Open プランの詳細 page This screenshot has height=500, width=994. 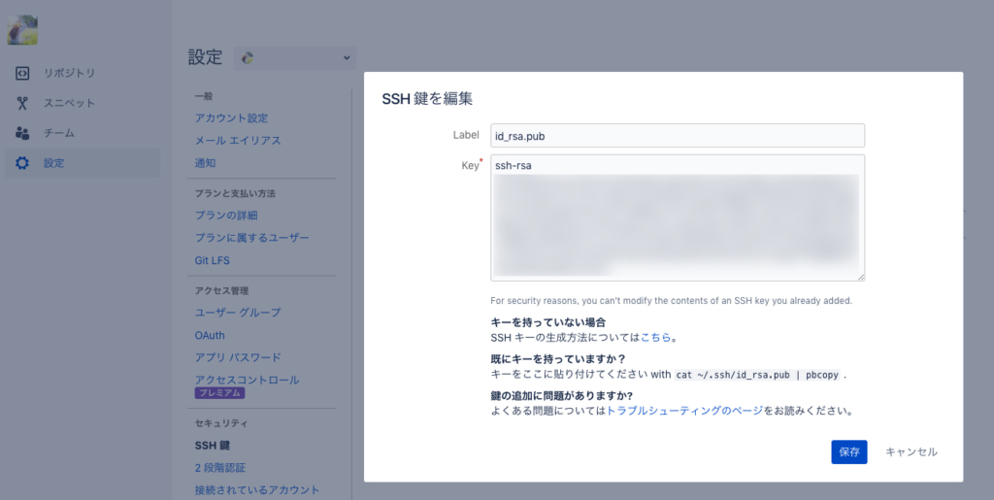tap(225, 215)
